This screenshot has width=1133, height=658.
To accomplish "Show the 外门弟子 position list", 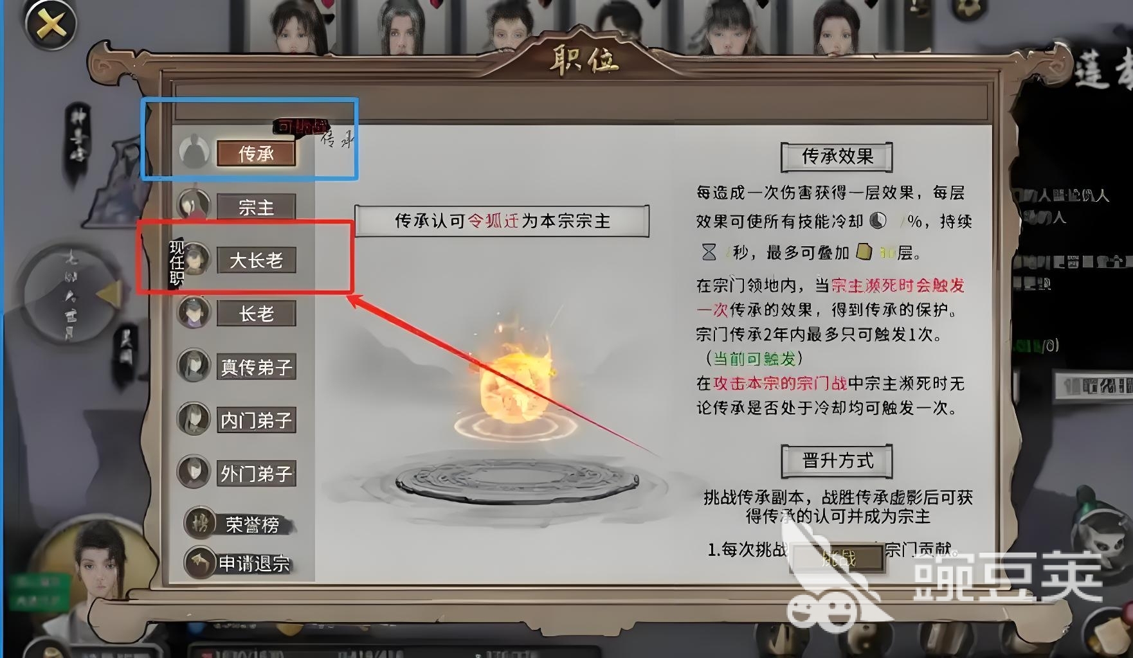I will (257, 474).
